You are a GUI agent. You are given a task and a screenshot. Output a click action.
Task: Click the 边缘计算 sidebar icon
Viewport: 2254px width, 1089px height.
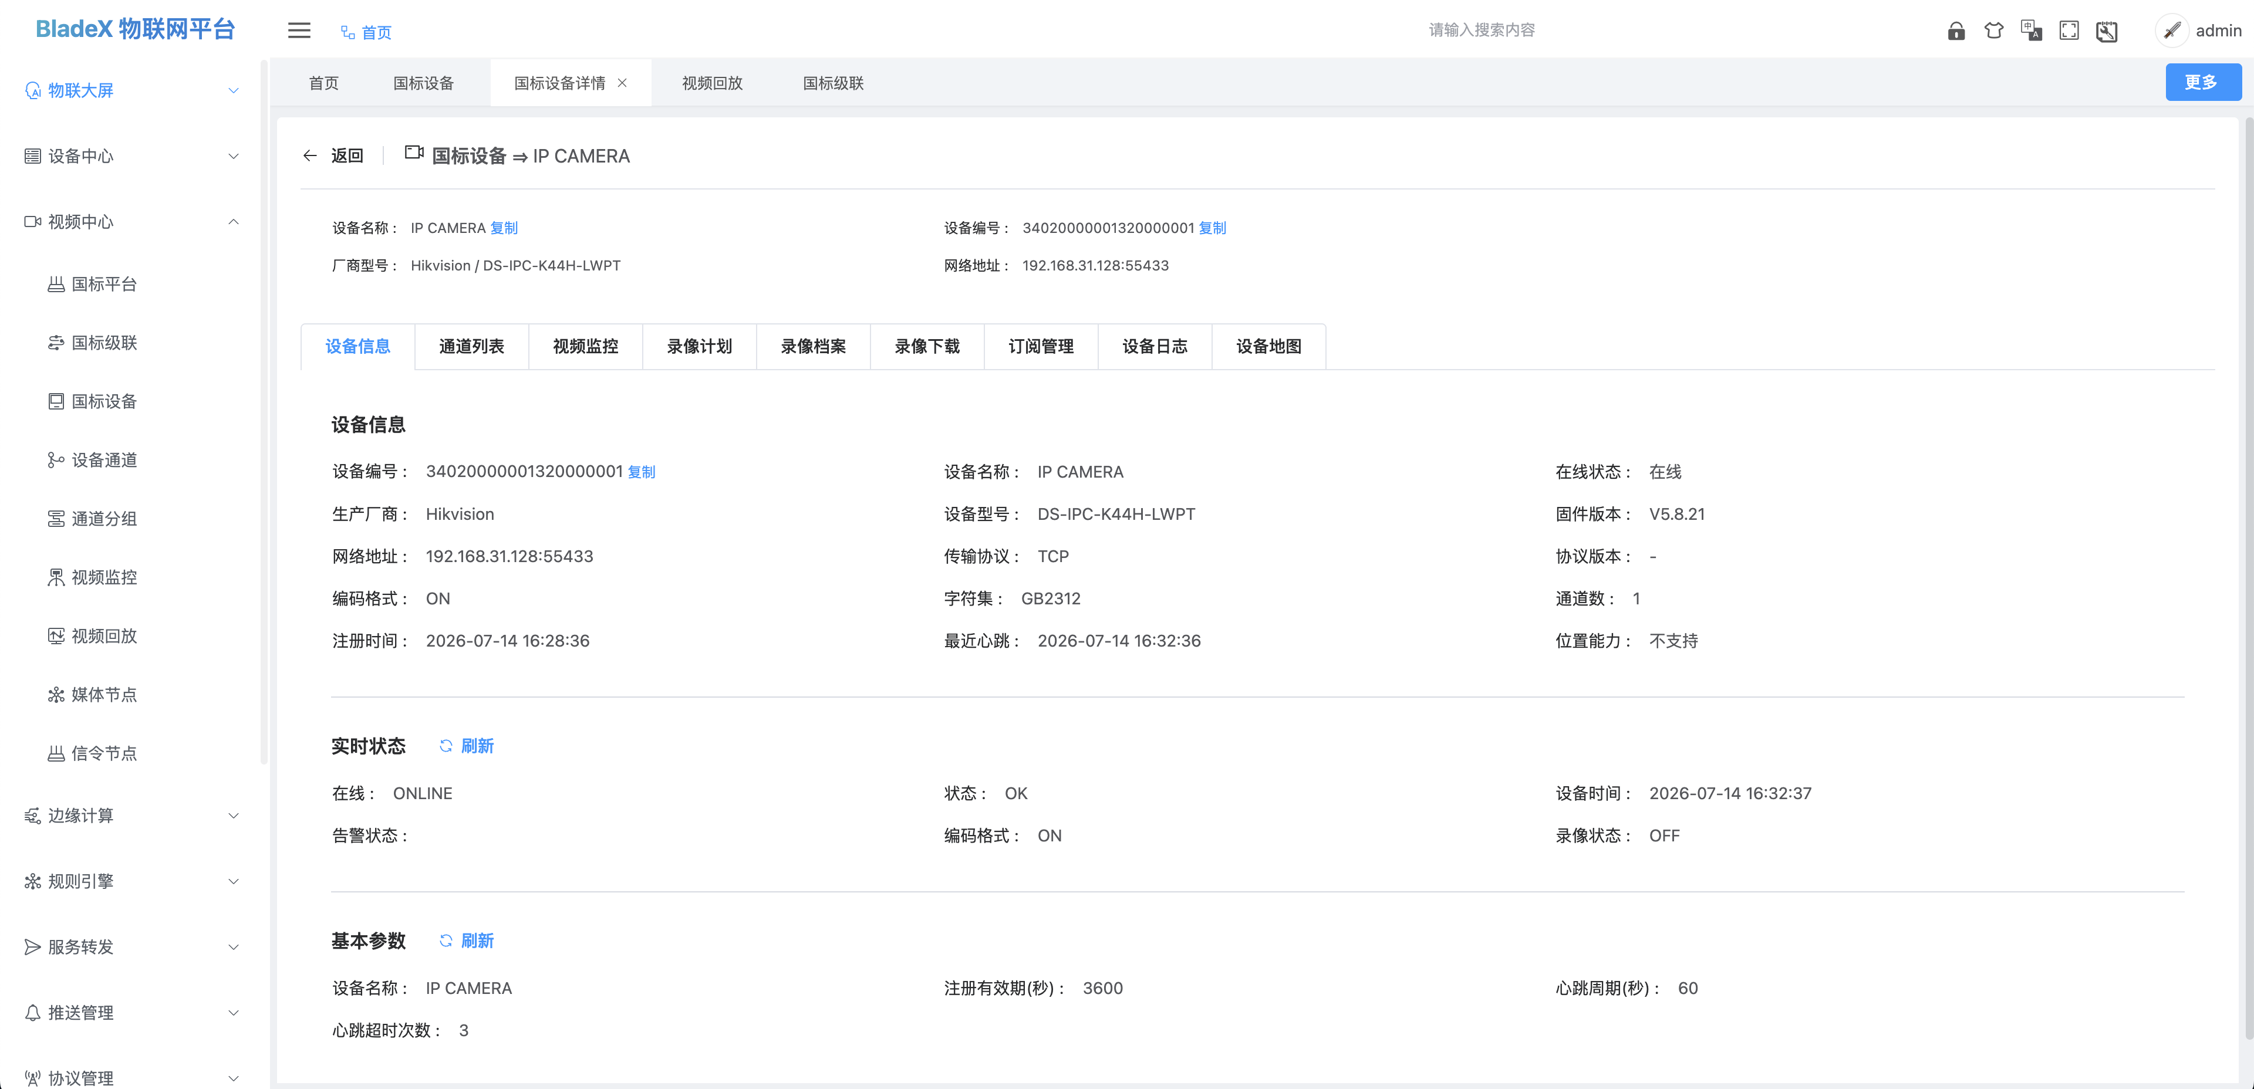coord(32,815)
